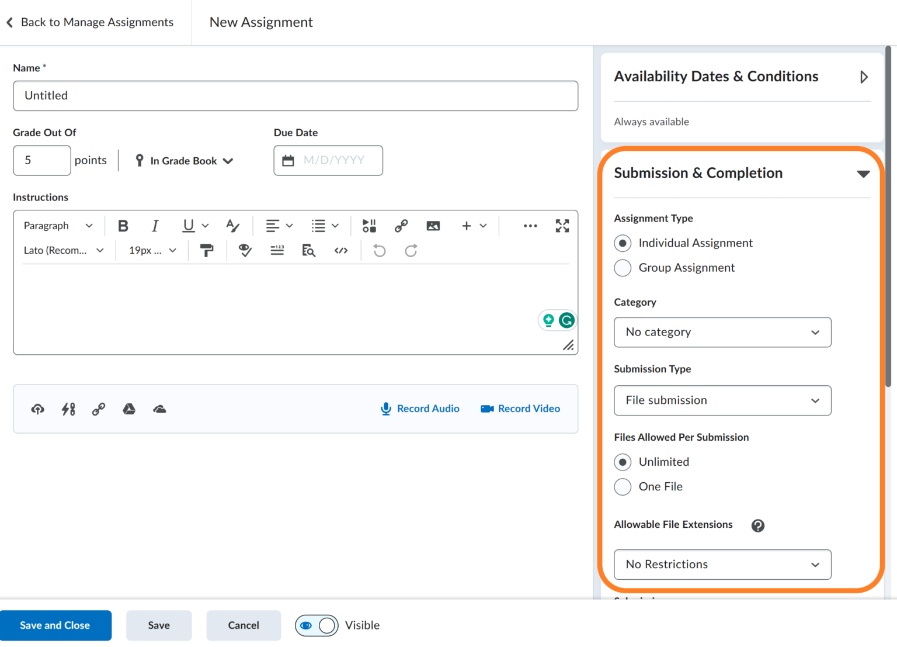Apply bold formatting in the editor
Viewport: 897px width, 647px height.
pos(123,226)
